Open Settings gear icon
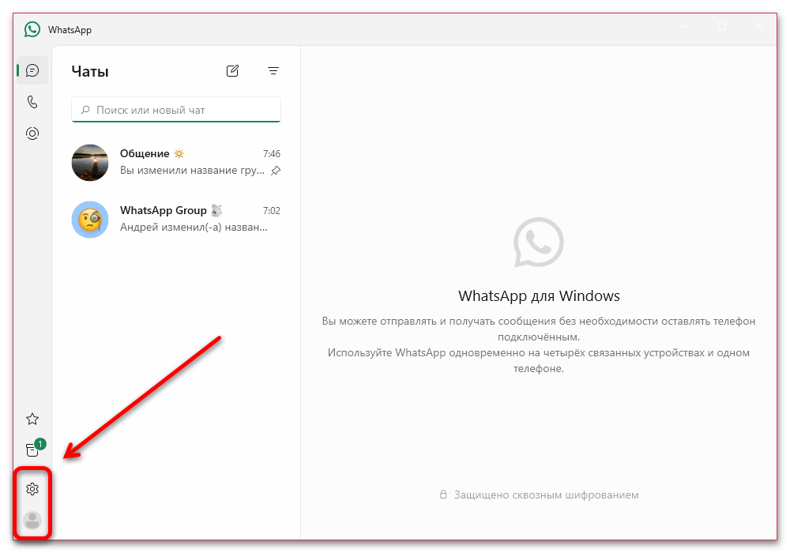The height and width of the screenshot is (553, 790). [x=32, y=488]
